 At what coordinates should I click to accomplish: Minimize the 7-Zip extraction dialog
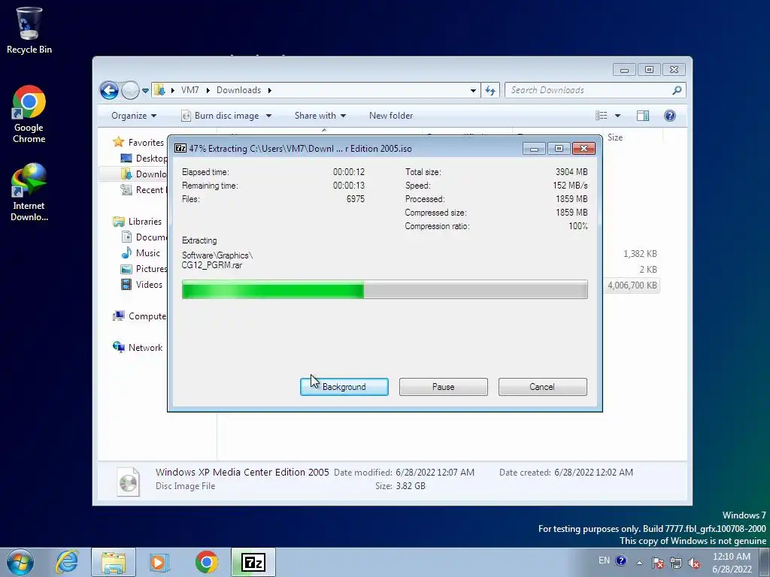[x=534, y=149]
